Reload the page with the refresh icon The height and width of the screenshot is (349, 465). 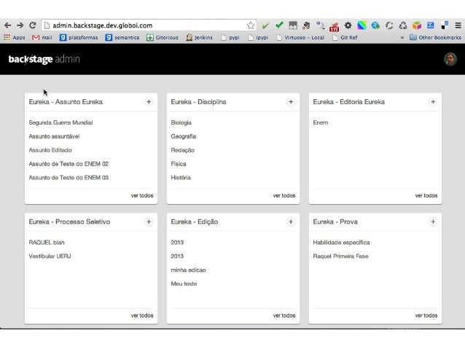(x=33, y=26)
